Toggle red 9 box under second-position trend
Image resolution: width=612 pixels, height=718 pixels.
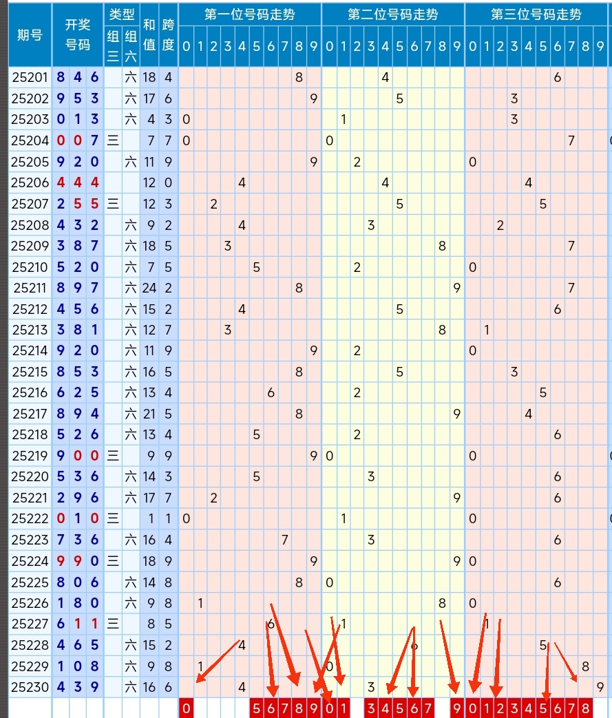click(x=456, y=708)
